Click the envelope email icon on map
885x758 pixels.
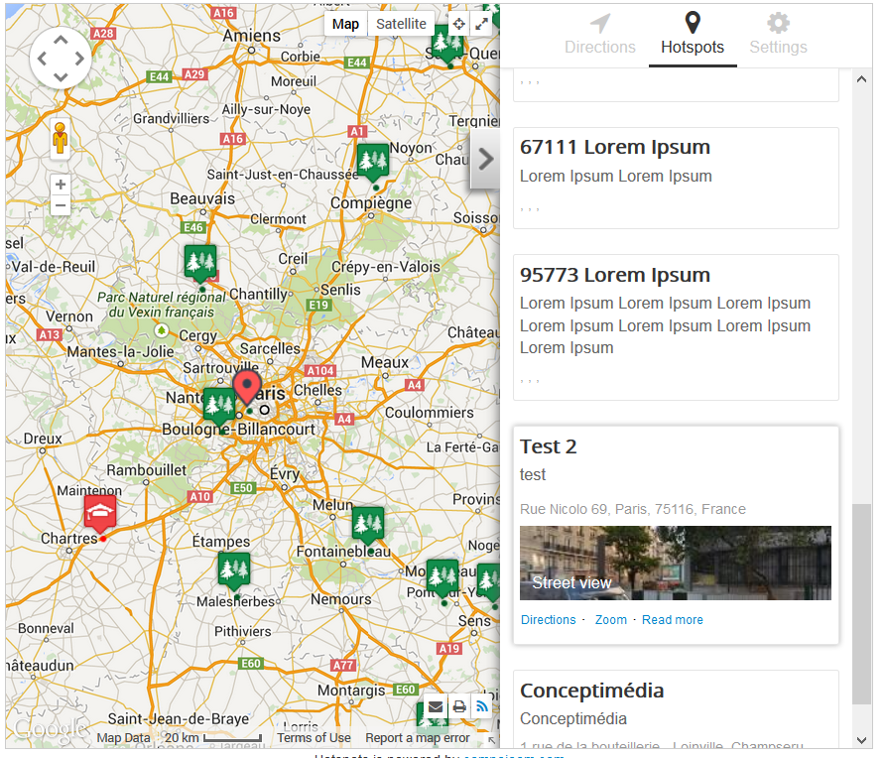point(436,706)
